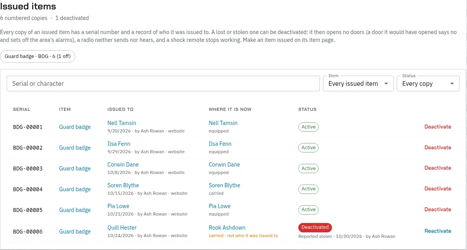Open the Item filter dropdown
The height and width of the screenshot is (250, 467).
tap(358, 83)
